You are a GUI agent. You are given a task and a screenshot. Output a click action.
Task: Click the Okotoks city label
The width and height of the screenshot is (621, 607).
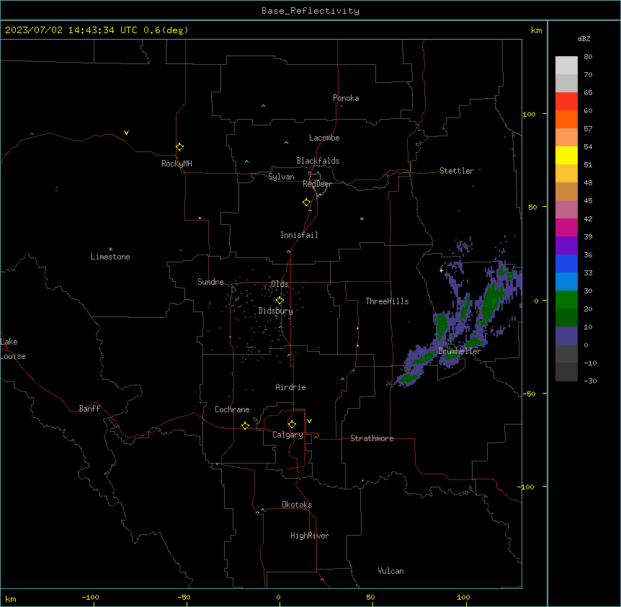point(297,505)
